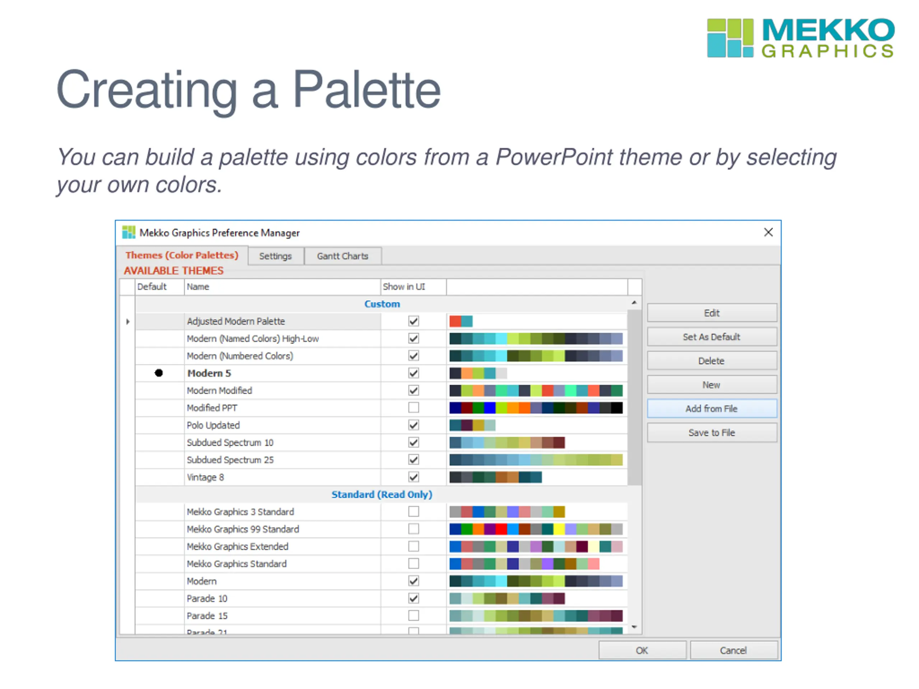
Task: Enable Show in UI for Mekko Graphics 3 Standard
Action: 414,512
